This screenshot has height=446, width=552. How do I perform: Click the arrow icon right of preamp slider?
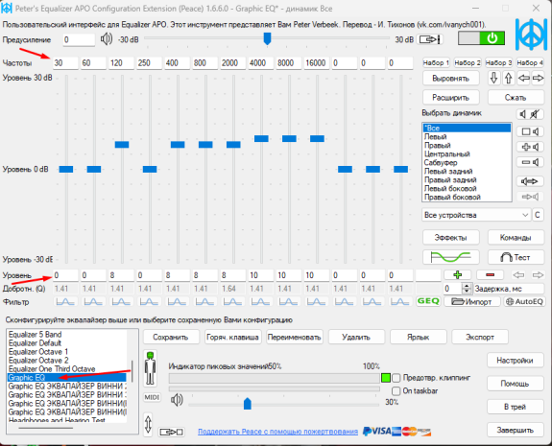(x=430, y=39)
